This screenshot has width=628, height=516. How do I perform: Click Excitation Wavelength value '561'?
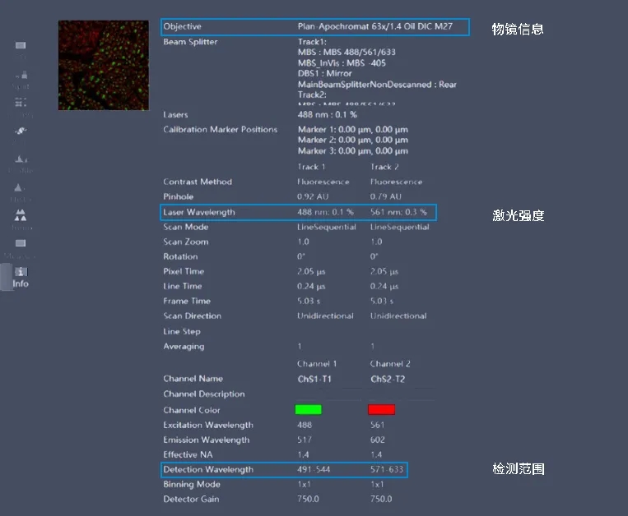(377, 426)
